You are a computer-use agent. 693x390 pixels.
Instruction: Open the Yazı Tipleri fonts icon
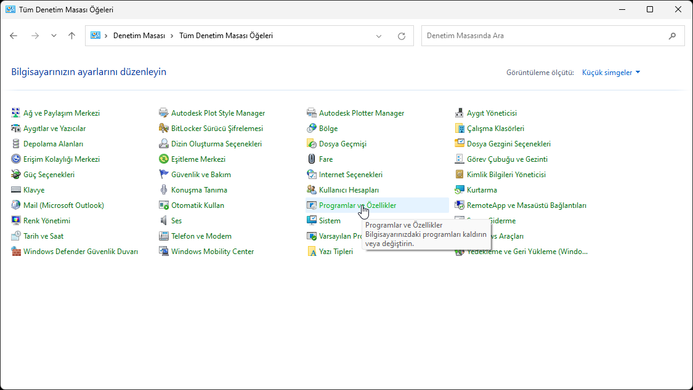point(312,252)
